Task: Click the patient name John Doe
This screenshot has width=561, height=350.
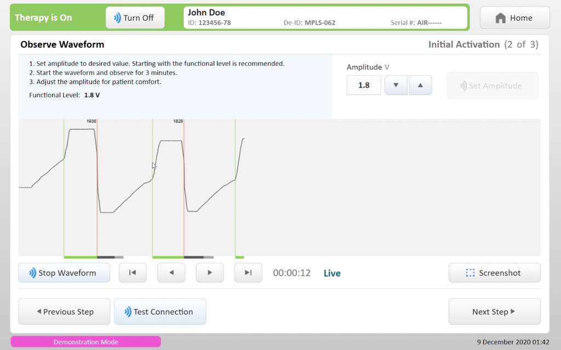Action: (x=207, y=13)
